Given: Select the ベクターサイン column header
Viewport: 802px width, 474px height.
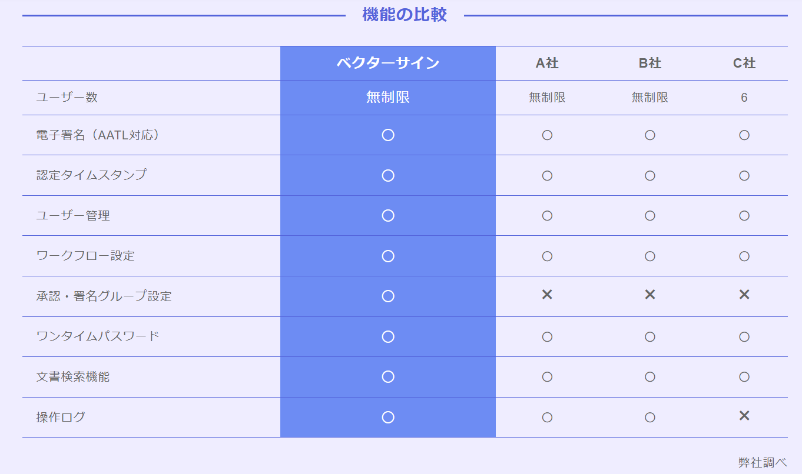Looking at the screenshot, I should [x=388, y=63].
